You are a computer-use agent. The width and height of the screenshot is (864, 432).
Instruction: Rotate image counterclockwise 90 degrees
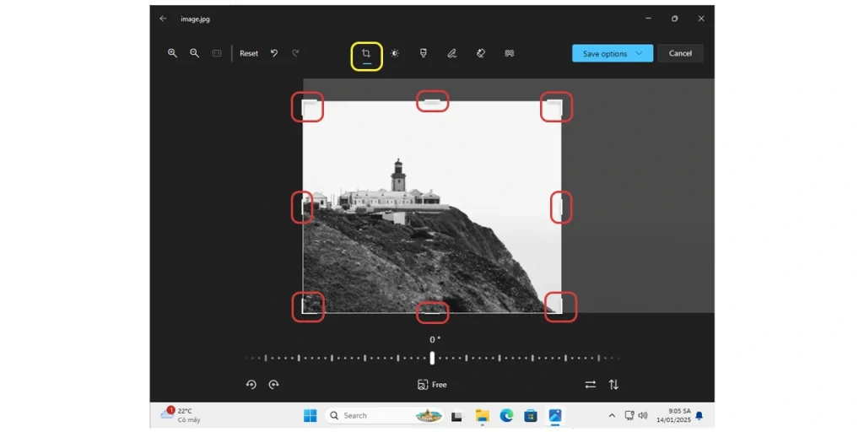251,385
